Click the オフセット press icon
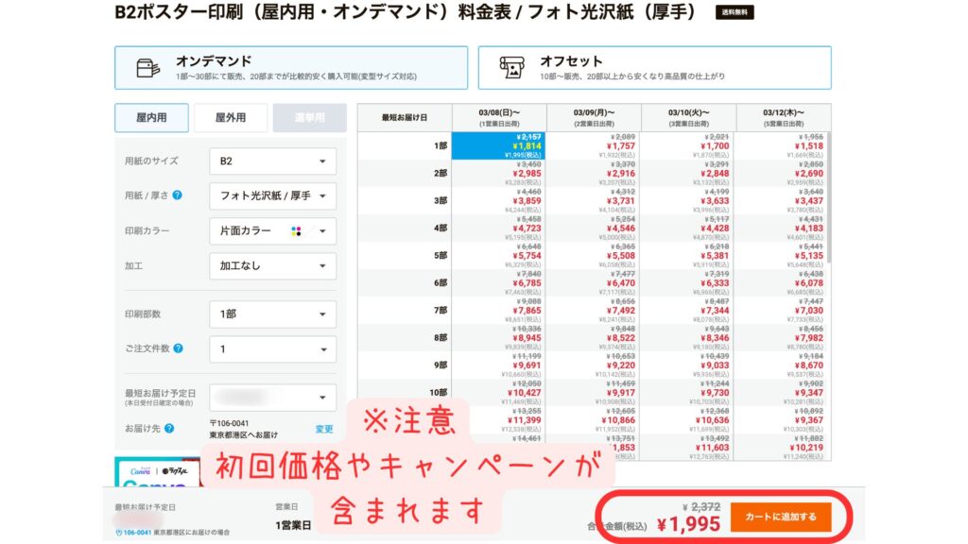 (513, 66)
